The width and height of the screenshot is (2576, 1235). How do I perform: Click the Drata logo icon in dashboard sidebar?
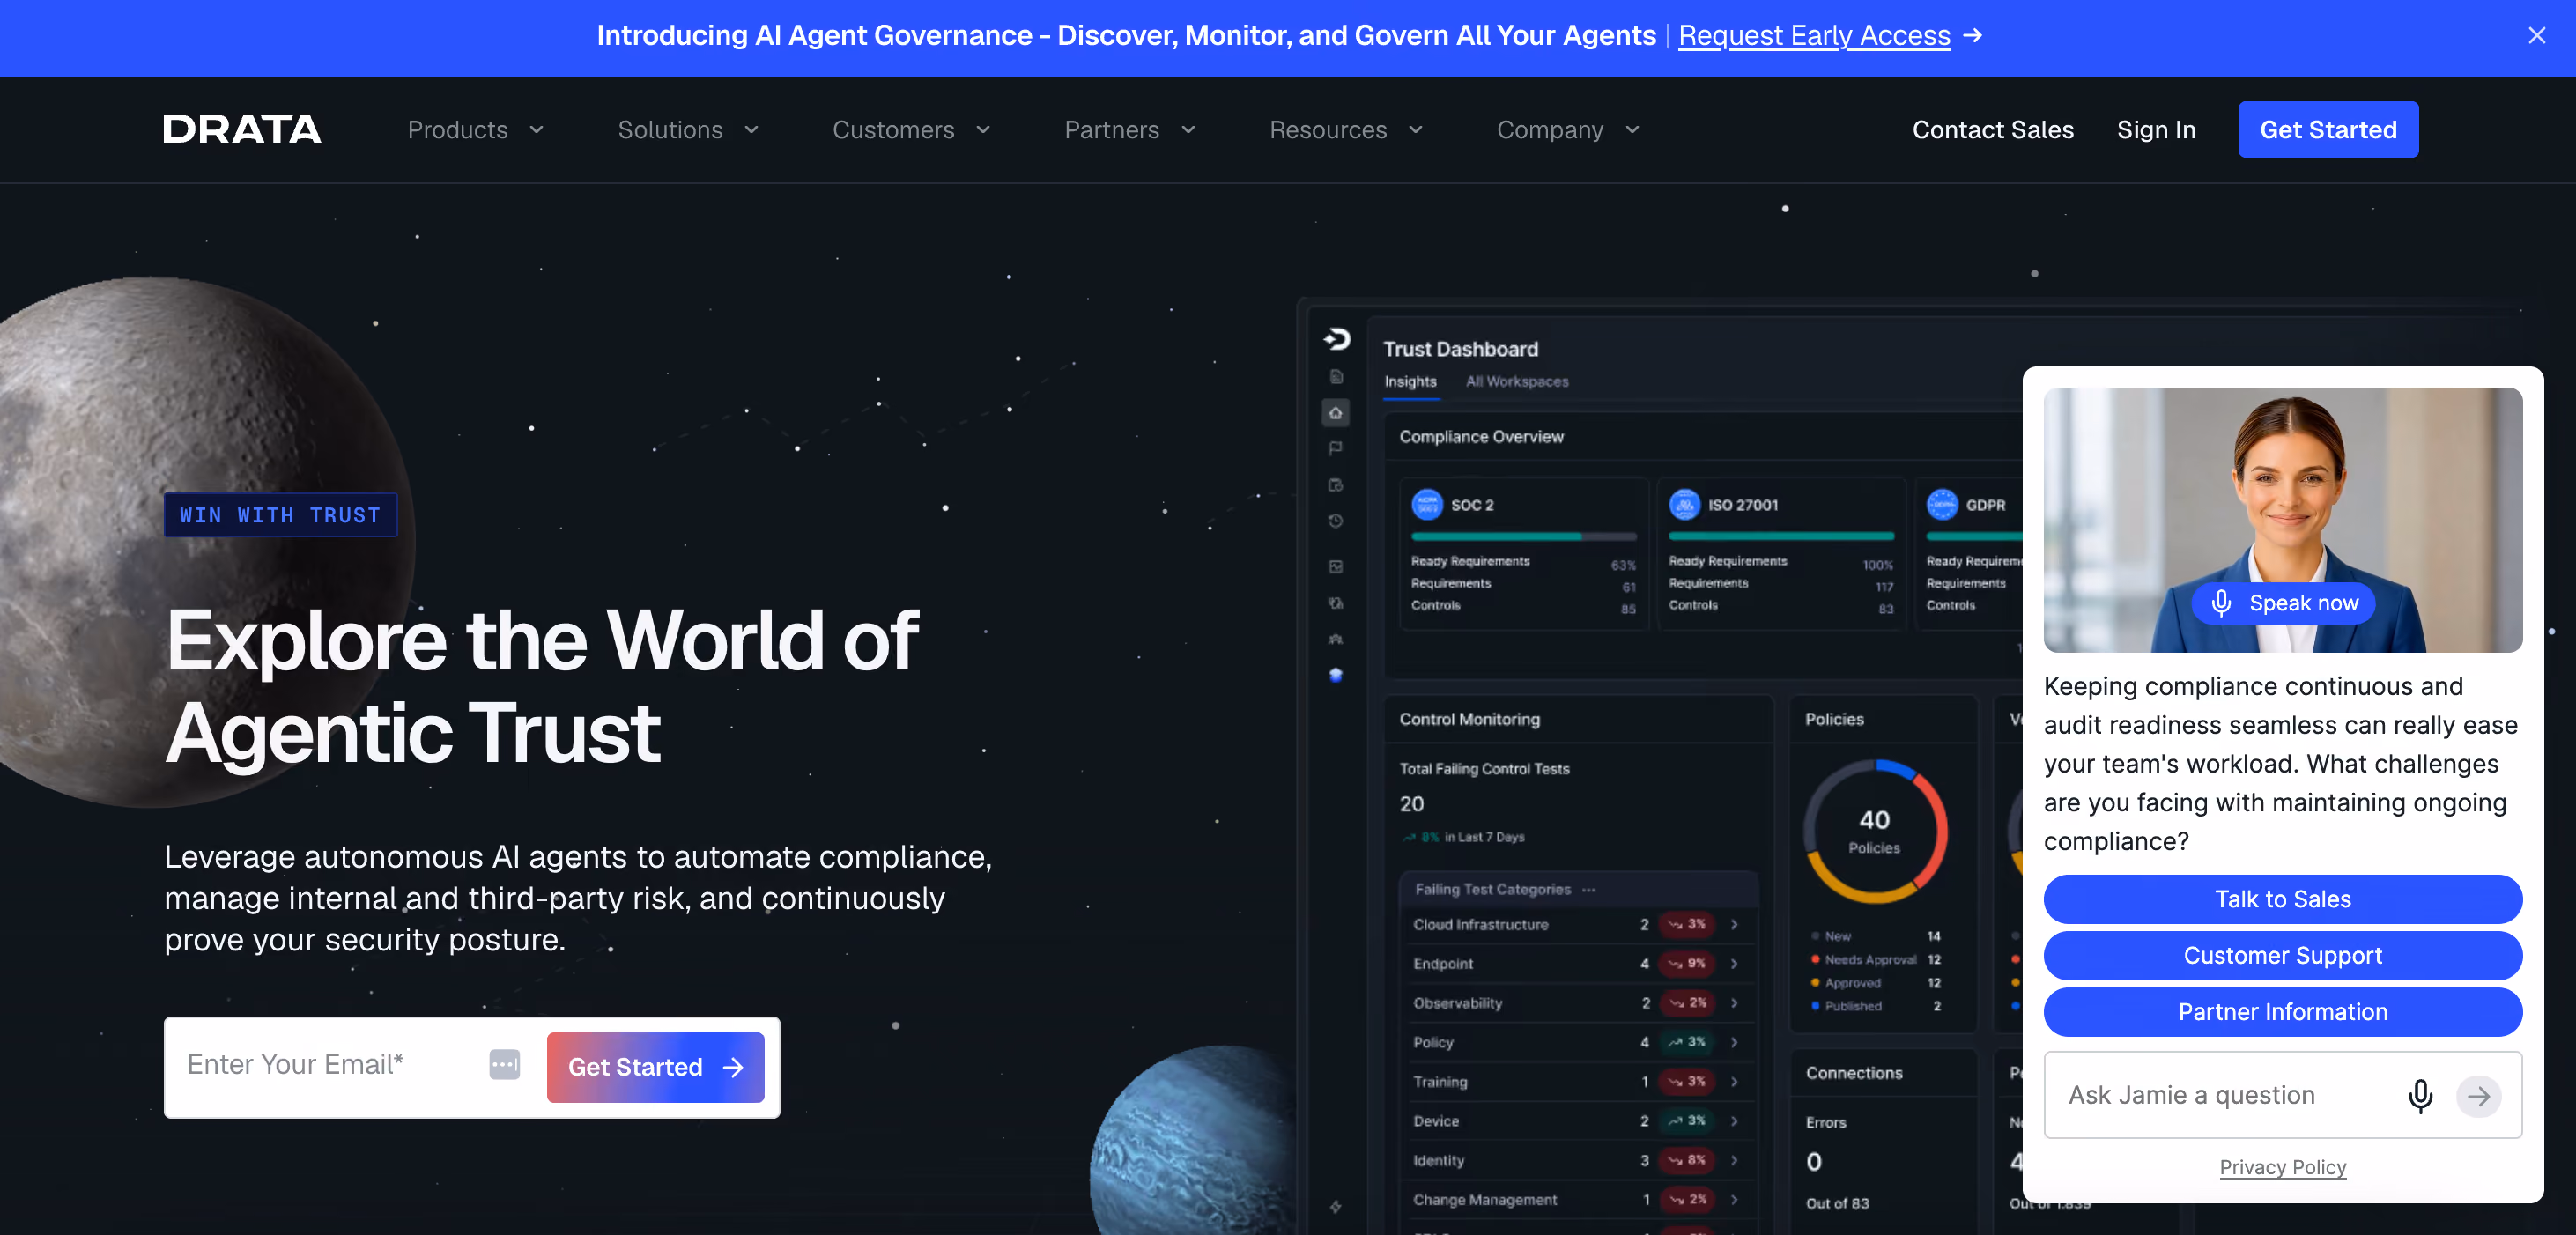tap(1336, 340)
